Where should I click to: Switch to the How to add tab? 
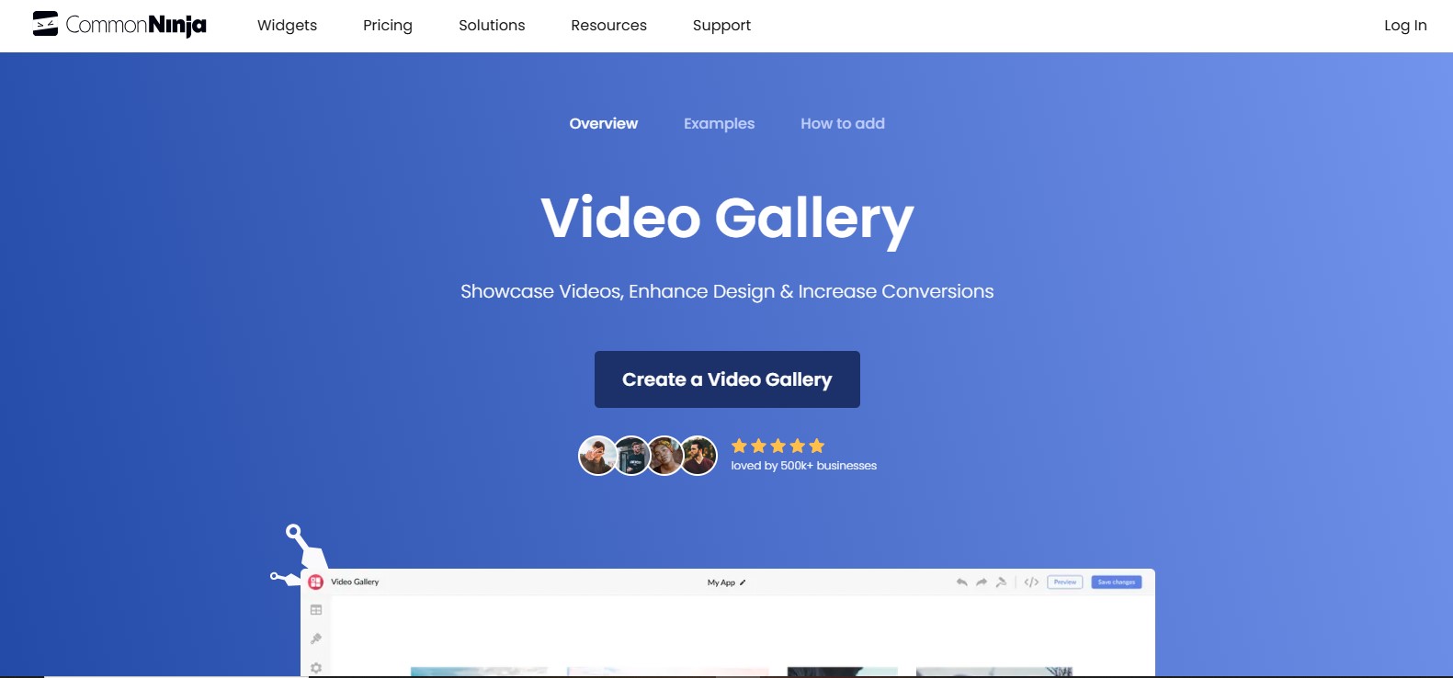tap(843, 123)
